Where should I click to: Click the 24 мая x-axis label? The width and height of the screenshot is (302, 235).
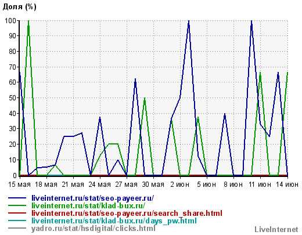100,185
